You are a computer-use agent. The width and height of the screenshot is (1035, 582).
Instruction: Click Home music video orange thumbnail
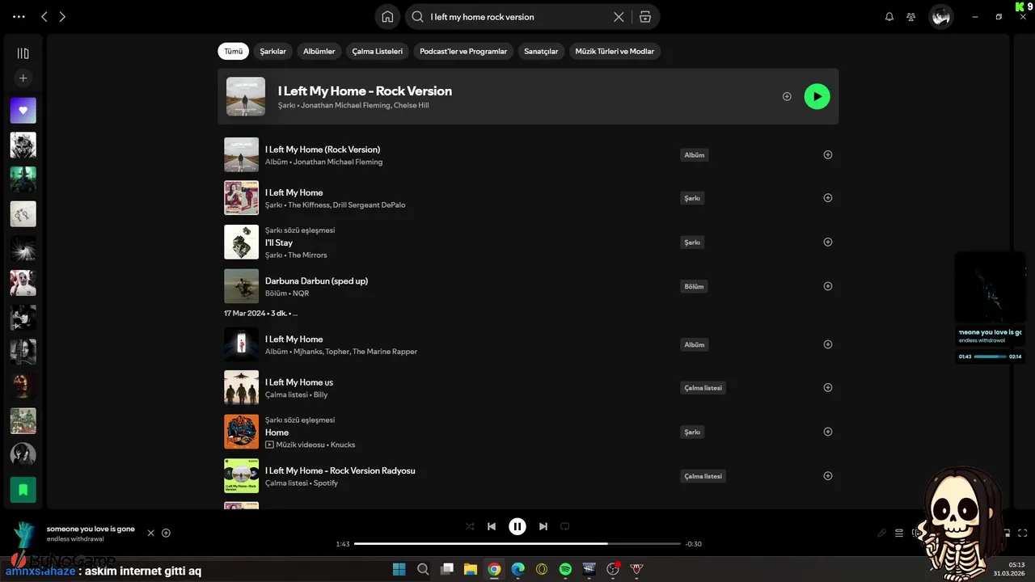(241, 432)
